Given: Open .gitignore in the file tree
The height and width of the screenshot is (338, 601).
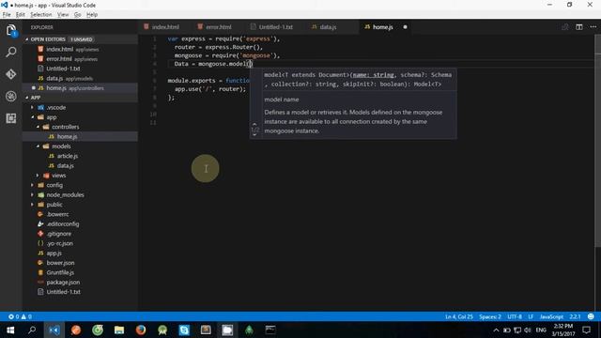Looking at the screenshot, I should coord(58,234).
